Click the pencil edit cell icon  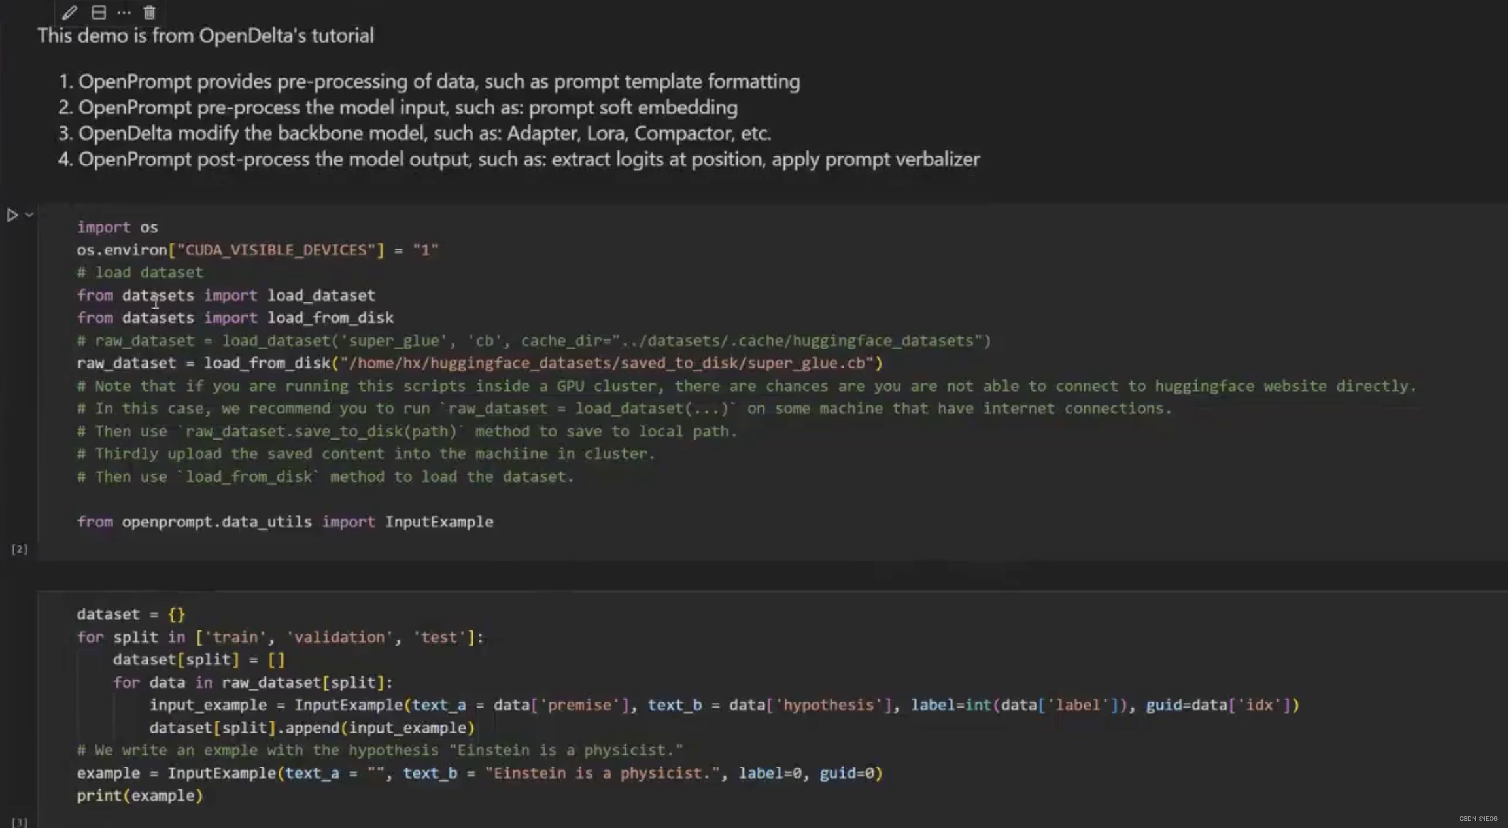coord(69,12)
